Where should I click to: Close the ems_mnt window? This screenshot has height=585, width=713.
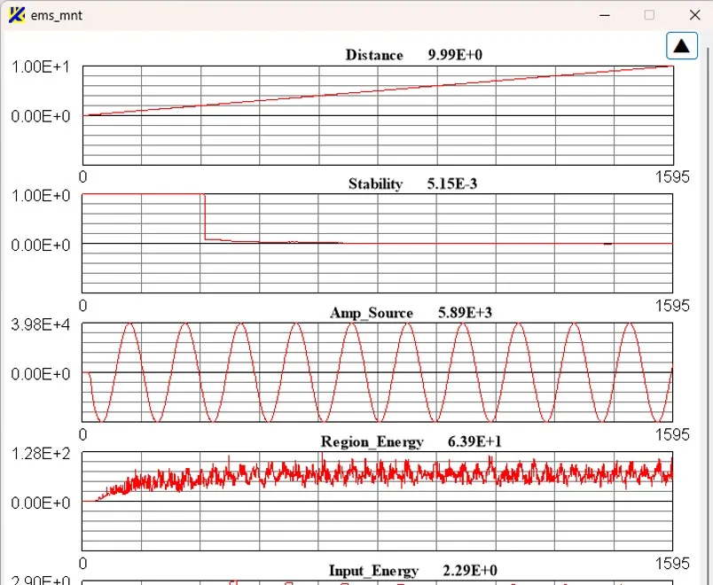[694, 15]
